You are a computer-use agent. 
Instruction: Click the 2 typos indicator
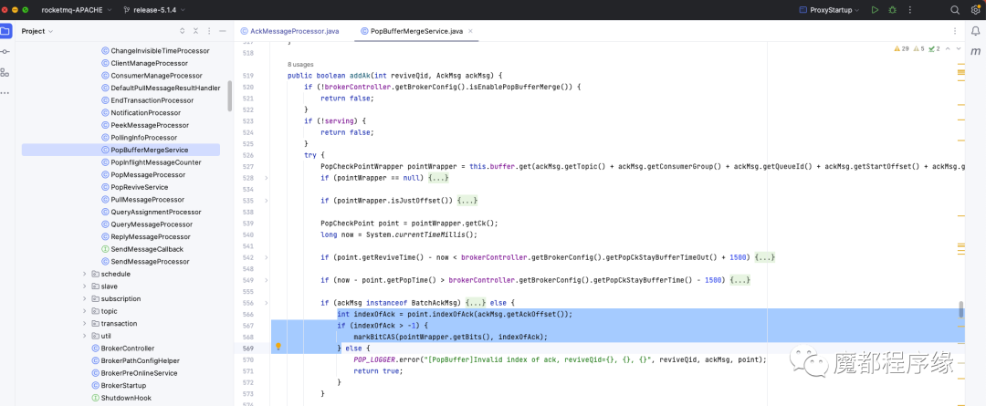coord(935,48)
